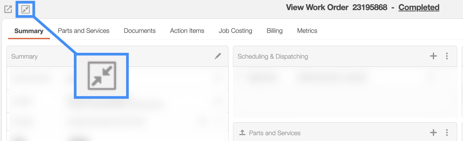463x141 pixels.
Task: Add a Scheduling & Dispatching entry with plus
Action: (x=433, y=56)
